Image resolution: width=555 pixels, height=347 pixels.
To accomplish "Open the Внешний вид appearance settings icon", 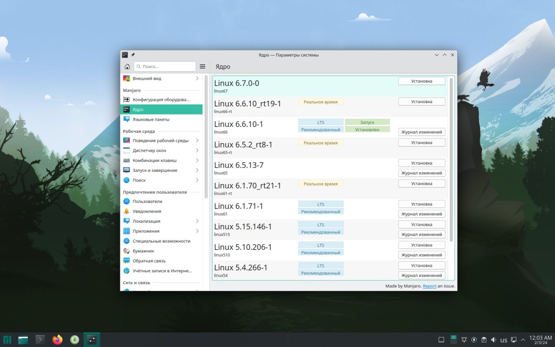I will pos(127,78).
